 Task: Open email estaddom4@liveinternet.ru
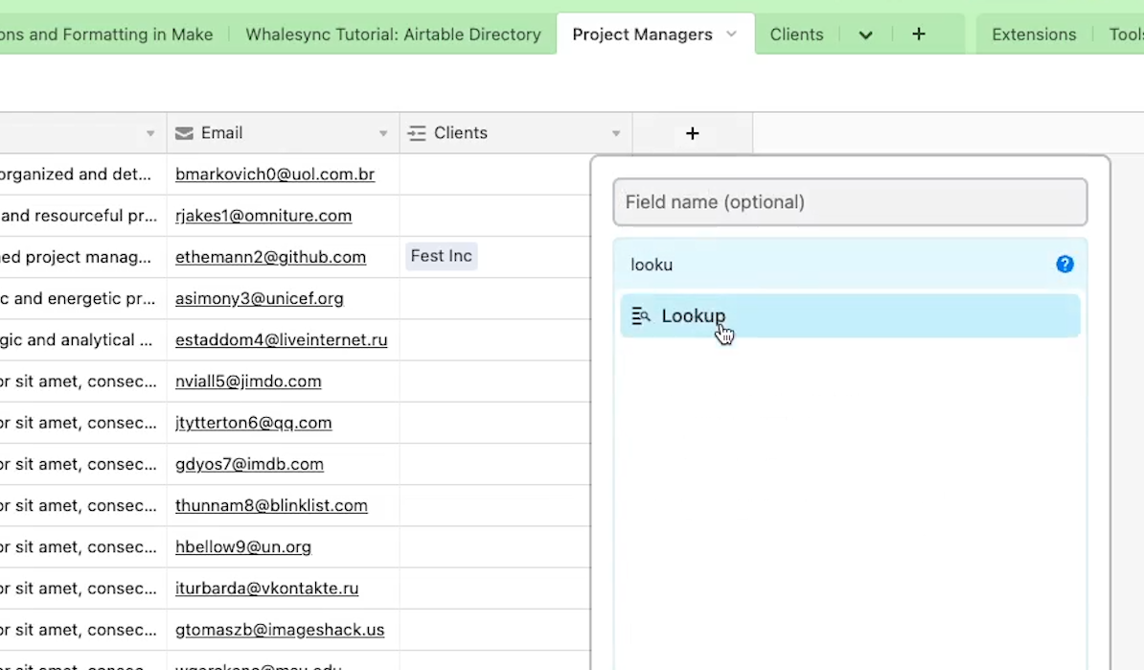point(281,340)
